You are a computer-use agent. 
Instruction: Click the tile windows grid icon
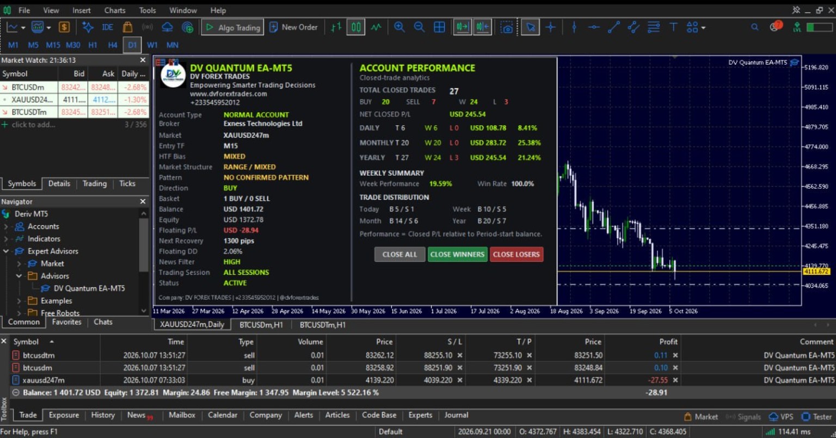439,27
